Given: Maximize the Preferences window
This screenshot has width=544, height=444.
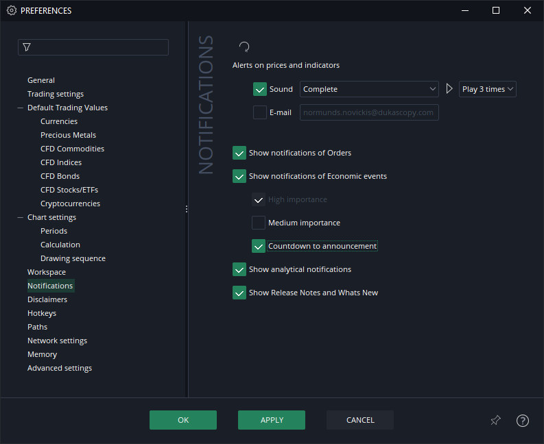Looking at the screenshot, I should (x=496, y=10).
